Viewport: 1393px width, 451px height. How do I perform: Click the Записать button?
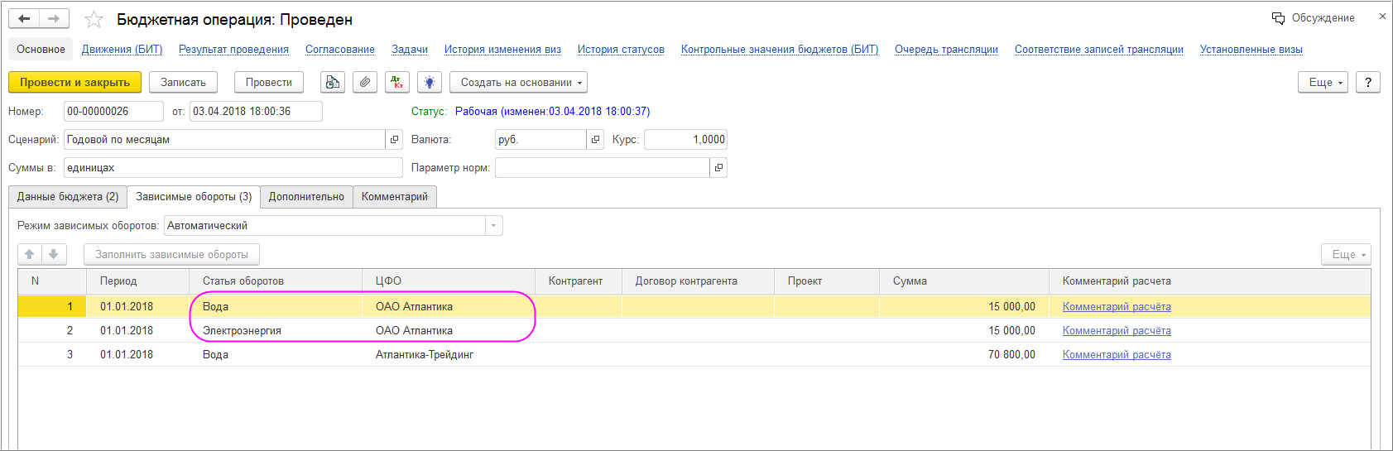[x=183, y=83]
